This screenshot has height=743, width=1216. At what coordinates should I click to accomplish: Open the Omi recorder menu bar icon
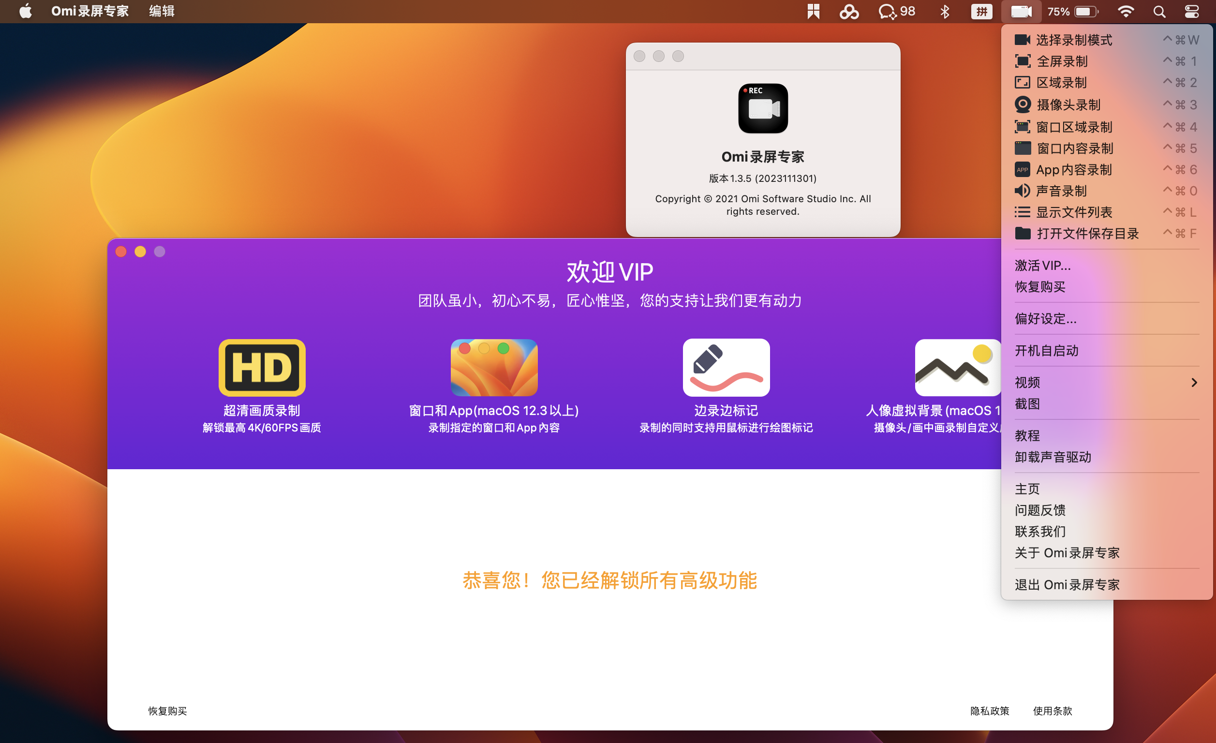1021,11
